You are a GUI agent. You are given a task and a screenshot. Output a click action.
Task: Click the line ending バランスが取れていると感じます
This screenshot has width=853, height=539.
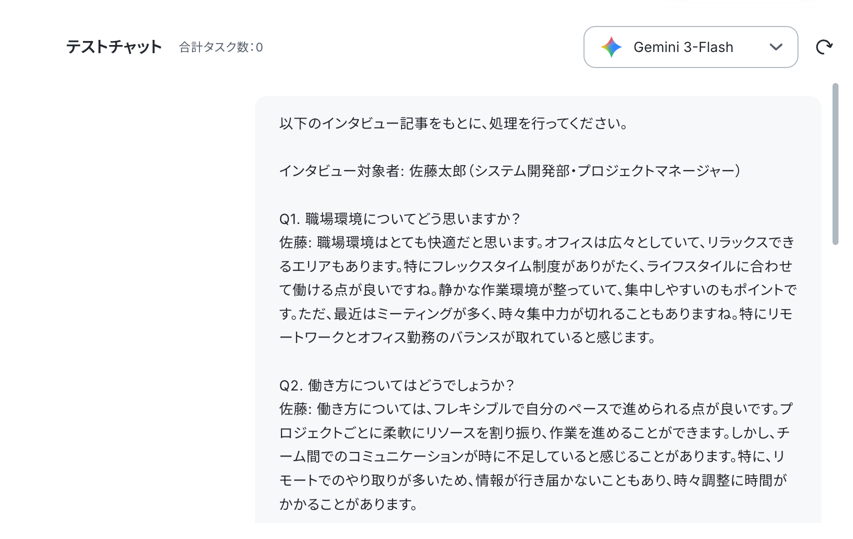click(x=467, y=337)
